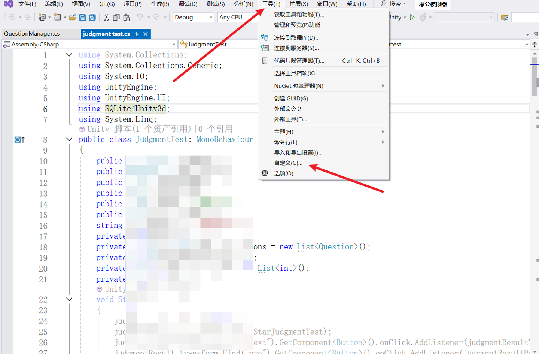This screenshot has height=354, width=539.
Task: Open the Git(G) menu
Action: tap(107, 4)
